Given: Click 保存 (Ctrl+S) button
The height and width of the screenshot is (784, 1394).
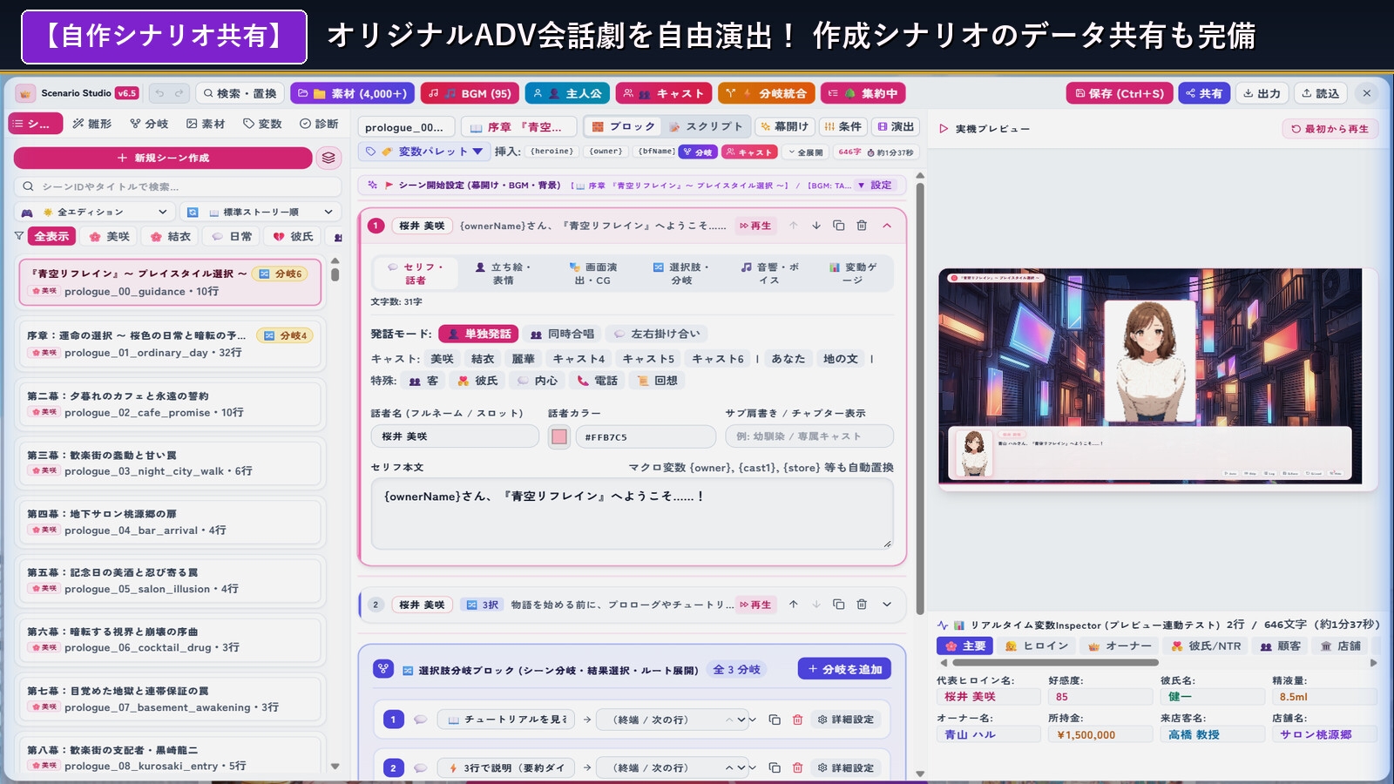Looking at the screenshot, I should point(1120,93).
